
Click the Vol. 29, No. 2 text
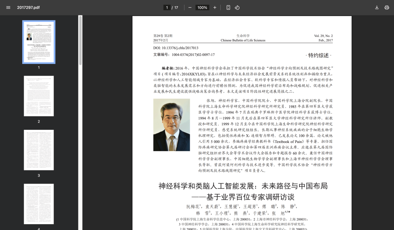[323, 36]
